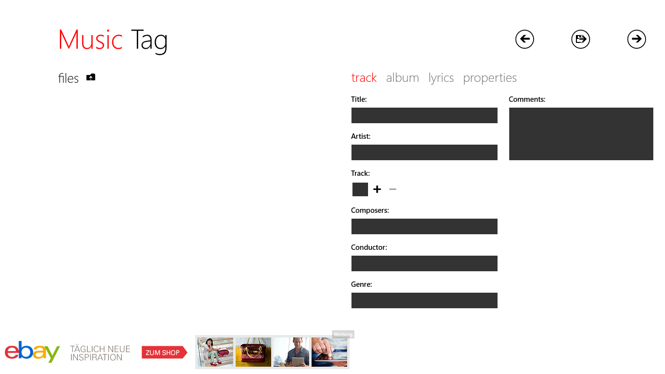Image resolution: width=665 pixels, height=374 pixels.
Task: Click the back arrow circle icon
Action: point(524,39)
